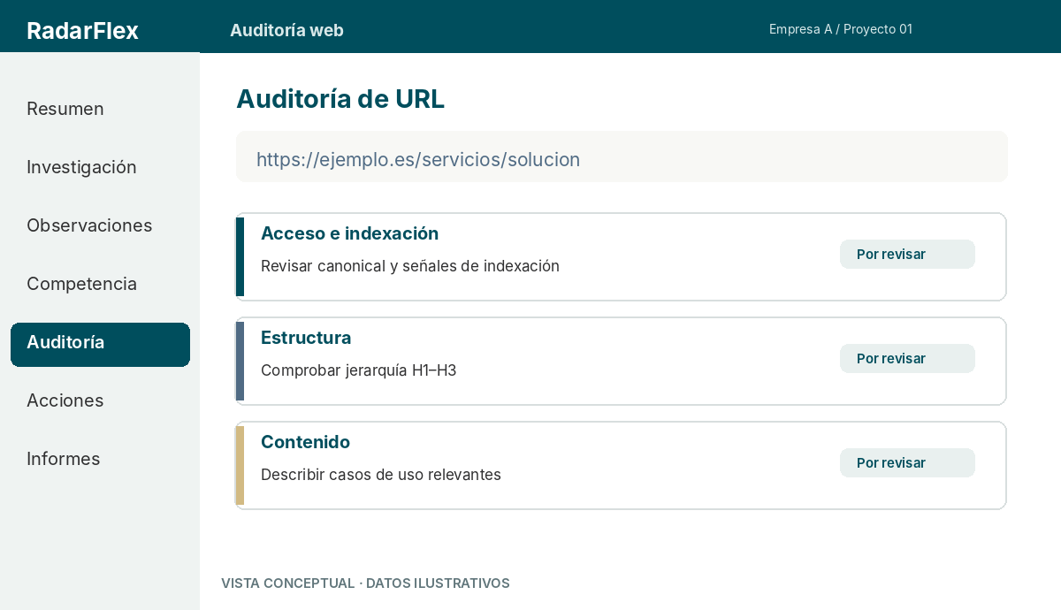Open the Acceso e indexación card title
The height and width of the screenshot is (610, 1061).
[x=349, y=233]
